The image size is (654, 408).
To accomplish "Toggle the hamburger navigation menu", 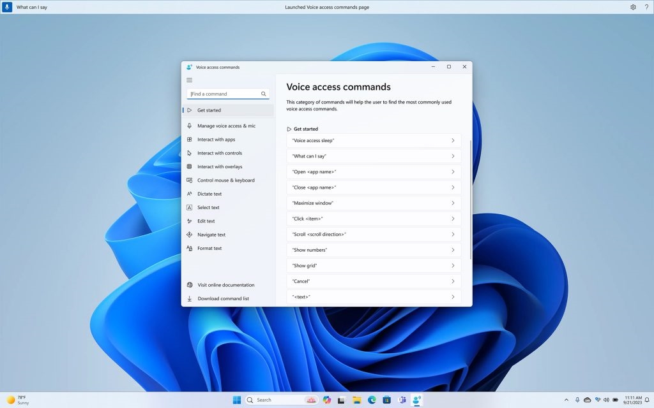I will [189, 80].
